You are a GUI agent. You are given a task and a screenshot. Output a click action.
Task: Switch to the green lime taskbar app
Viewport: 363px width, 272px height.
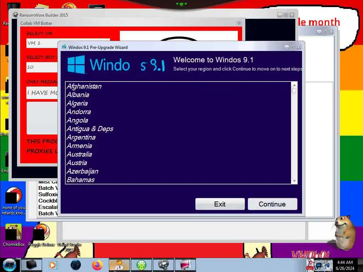(141, 265)
